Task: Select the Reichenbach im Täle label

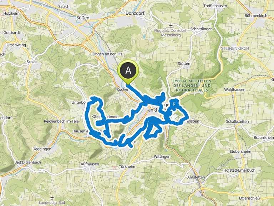Action: [61, 121]
